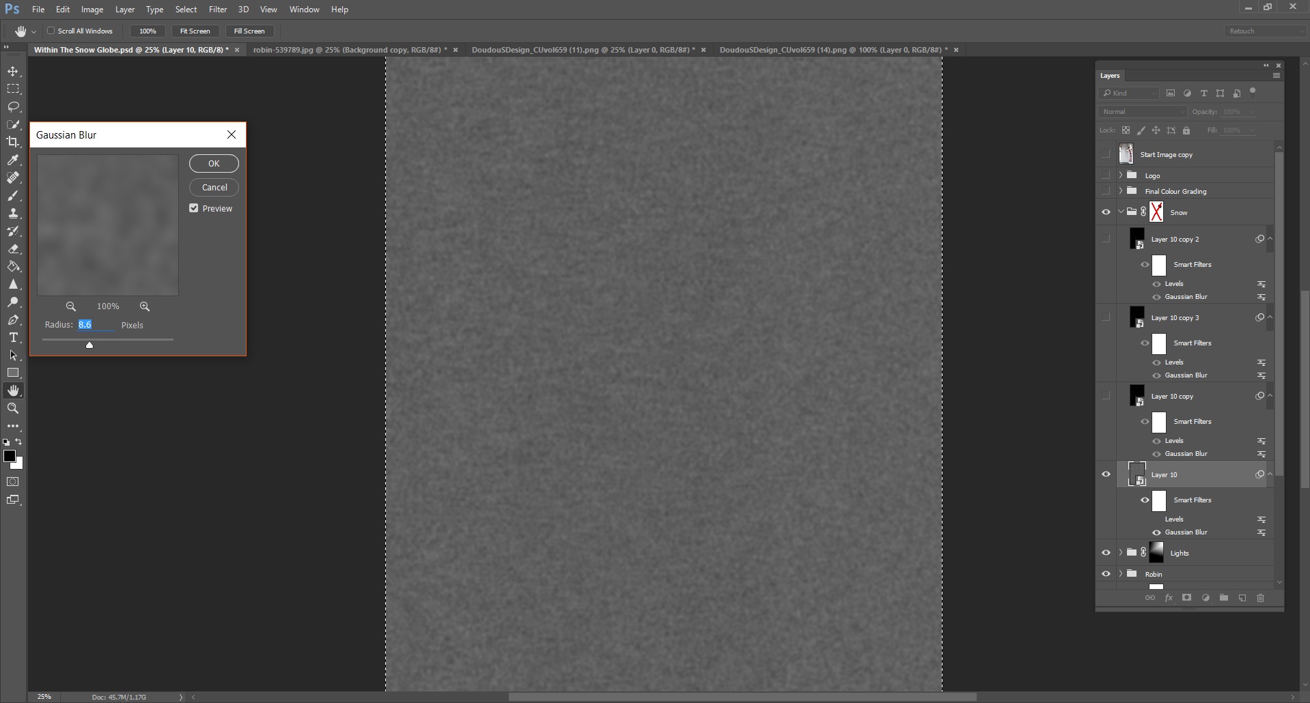Open the Add adjustment layer icon
The image size is (1310, 703).
1206,598
